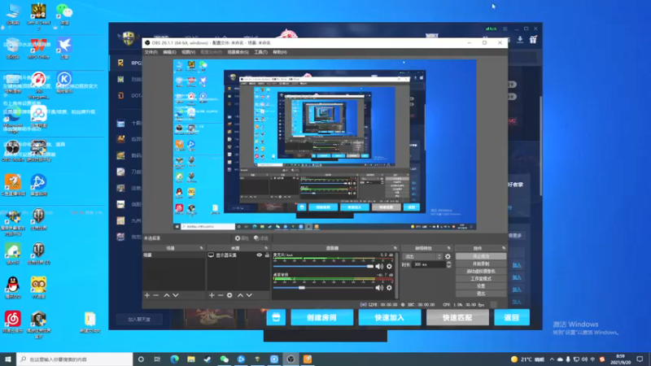Move source up in Sources panel
Viewport: 651px width, 366px height.
[x=240, y=295]
